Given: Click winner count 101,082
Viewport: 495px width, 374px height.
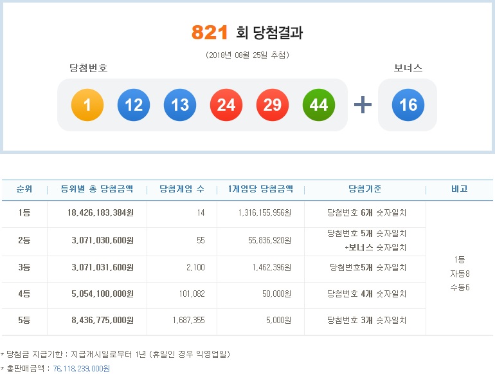Looking at the screenshot, I should point(192,294).
